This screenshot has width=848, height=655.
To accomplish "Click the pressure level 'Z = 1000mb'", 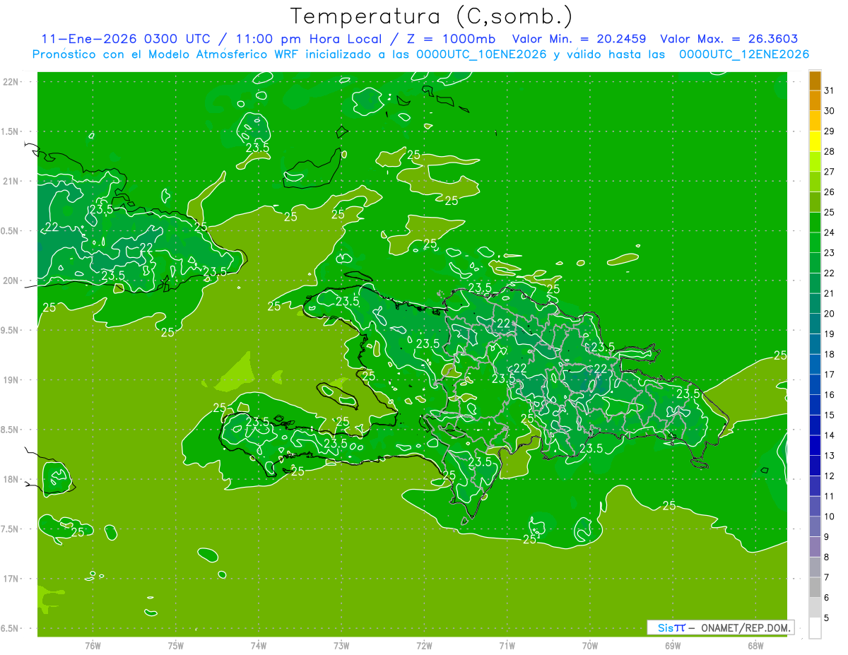I will click(451, 40).
